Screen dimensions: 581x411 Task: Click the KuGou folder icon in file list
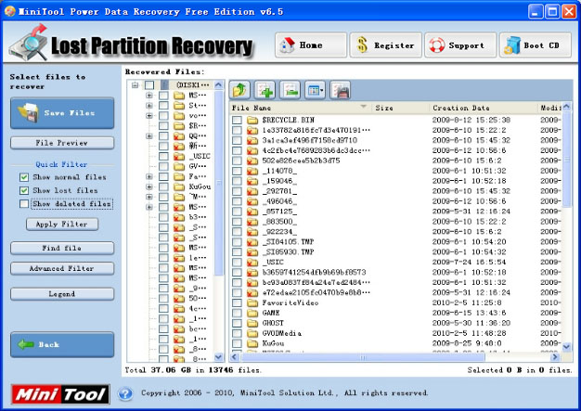[x=252, y=343]
